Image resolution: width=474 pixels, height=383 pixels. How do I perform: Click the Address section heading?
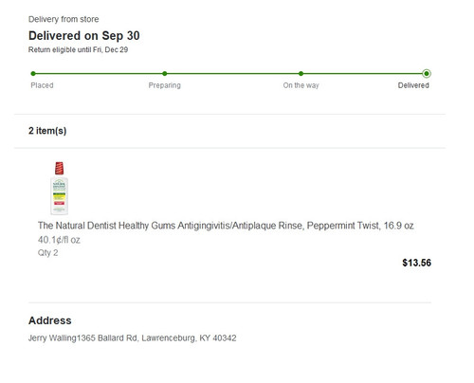[50, 320]
